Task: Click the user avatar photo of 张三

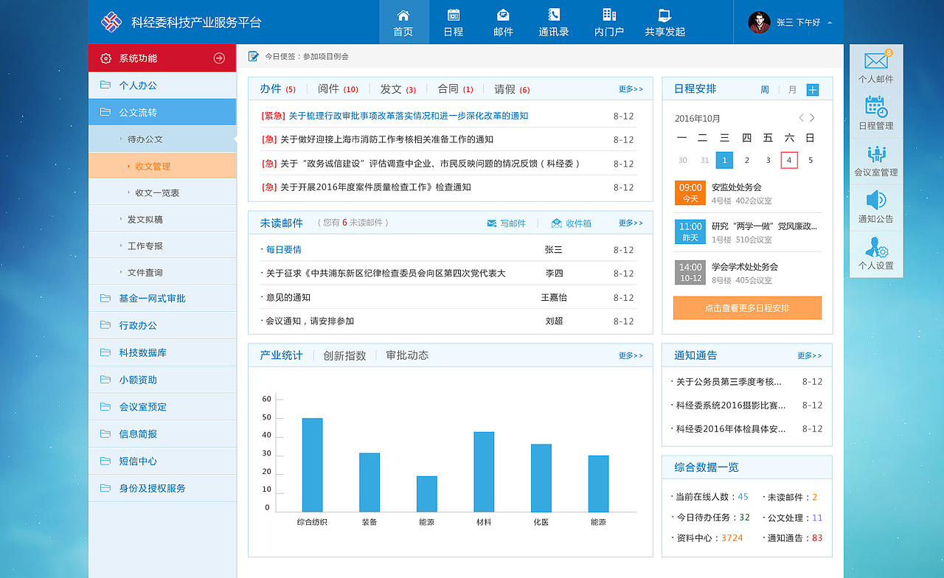Action: (759, 22)
